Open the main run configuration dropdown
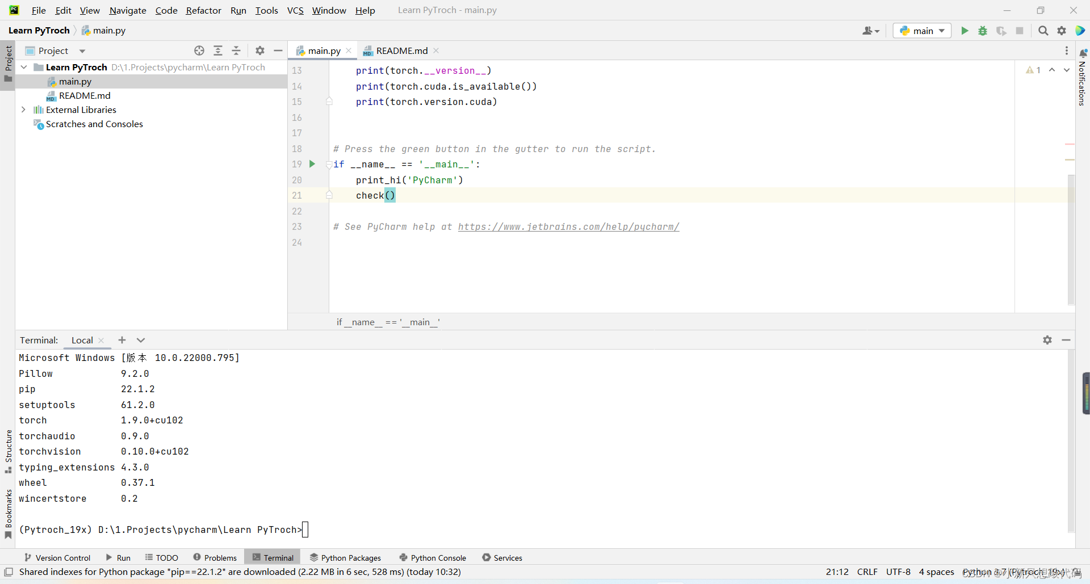This screenshot has width=1090, height=584. (x=922, y=31)
